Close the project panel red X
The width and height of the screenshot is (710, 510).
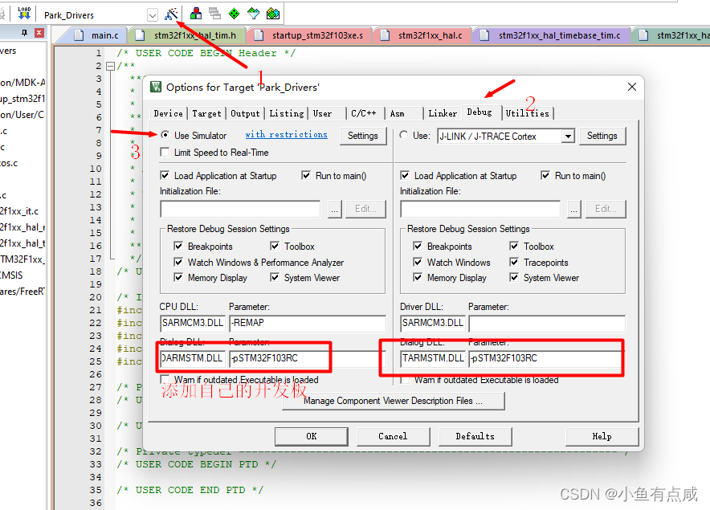tap(39, 33)
